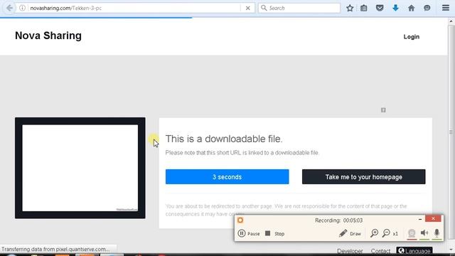Click the 'Transferring data from pixel.quantserve.com' status
Image resolution: width=455 pixels, height=256 pixels.
tap(55, 249)
